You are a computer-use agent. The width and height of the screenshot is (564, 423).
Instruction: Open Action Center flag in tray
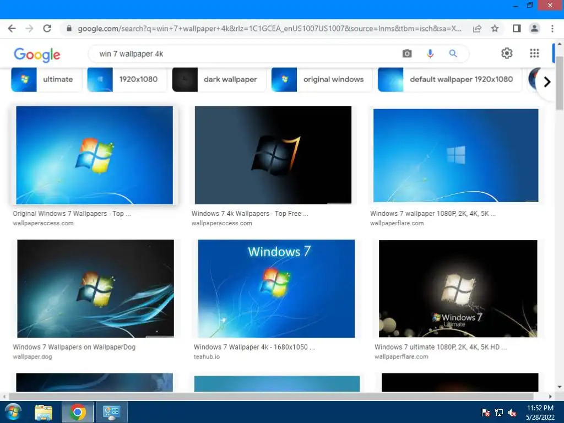click(x=486, y=413)
